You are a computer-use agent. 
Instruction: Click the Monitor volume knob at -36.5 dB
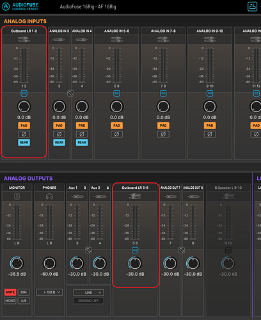(x=17, y=263)
